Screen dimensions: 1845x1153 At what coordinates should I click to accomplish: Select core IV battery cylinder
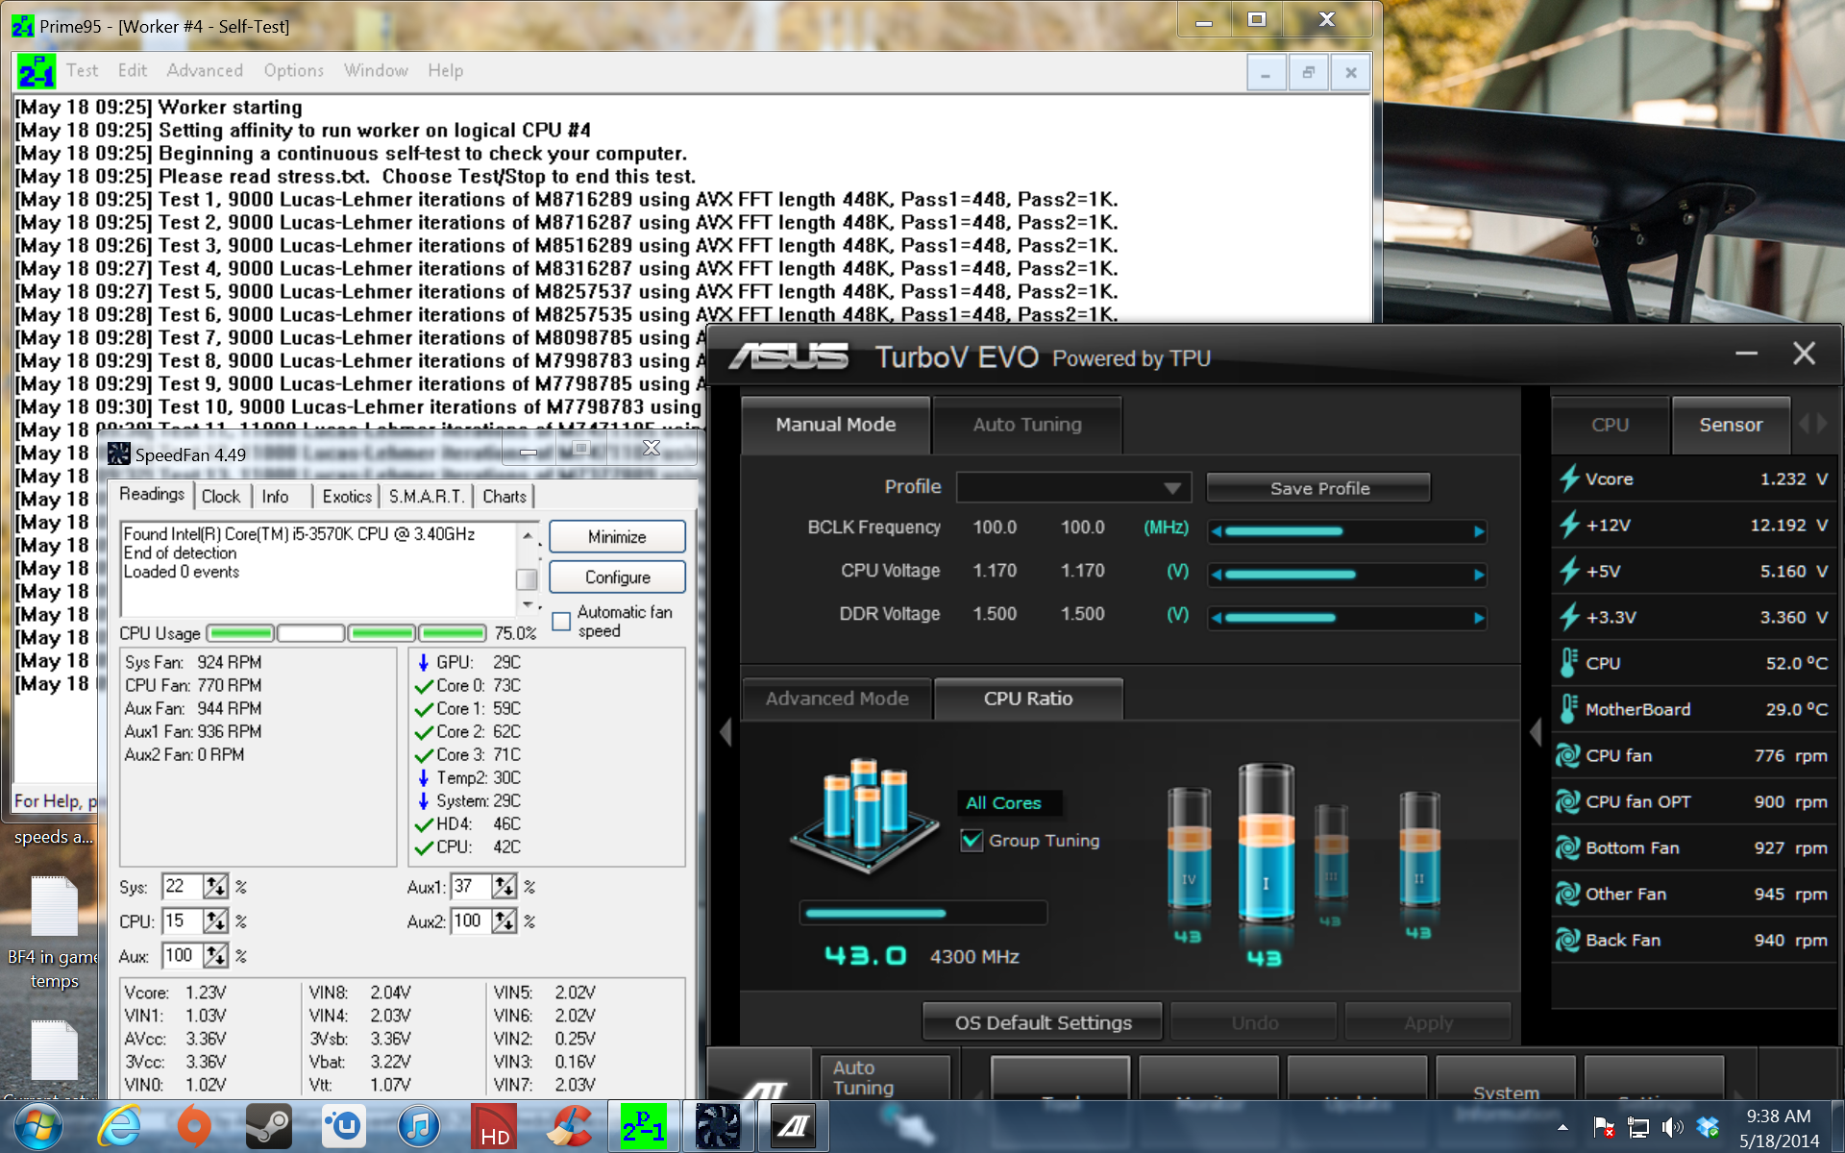pos(1189,848)
